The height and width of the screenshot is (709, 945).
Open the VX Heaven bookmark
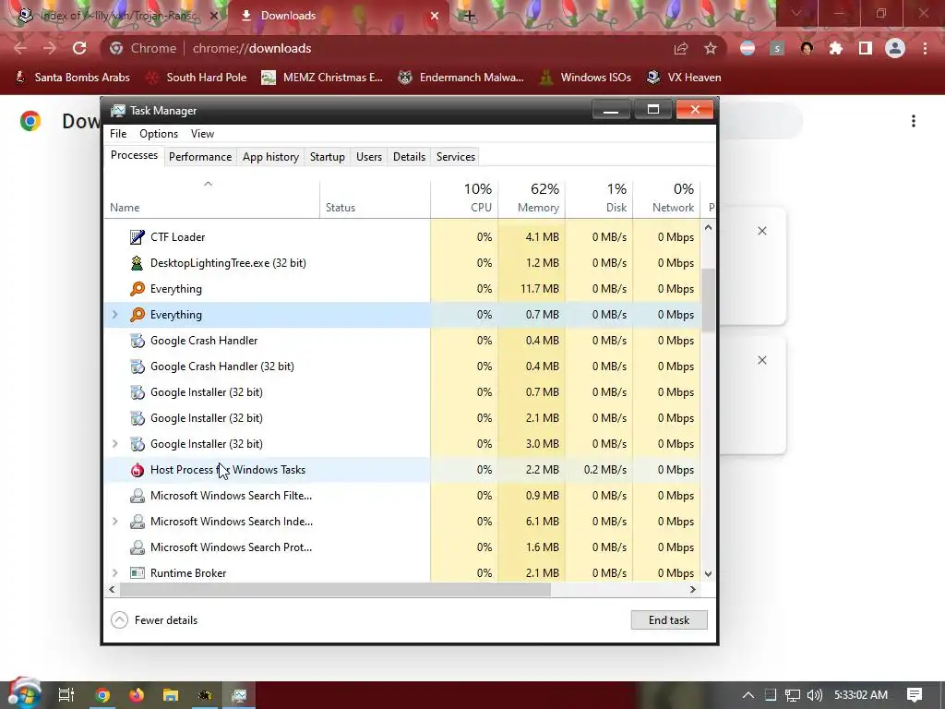(x=684, y=78)
